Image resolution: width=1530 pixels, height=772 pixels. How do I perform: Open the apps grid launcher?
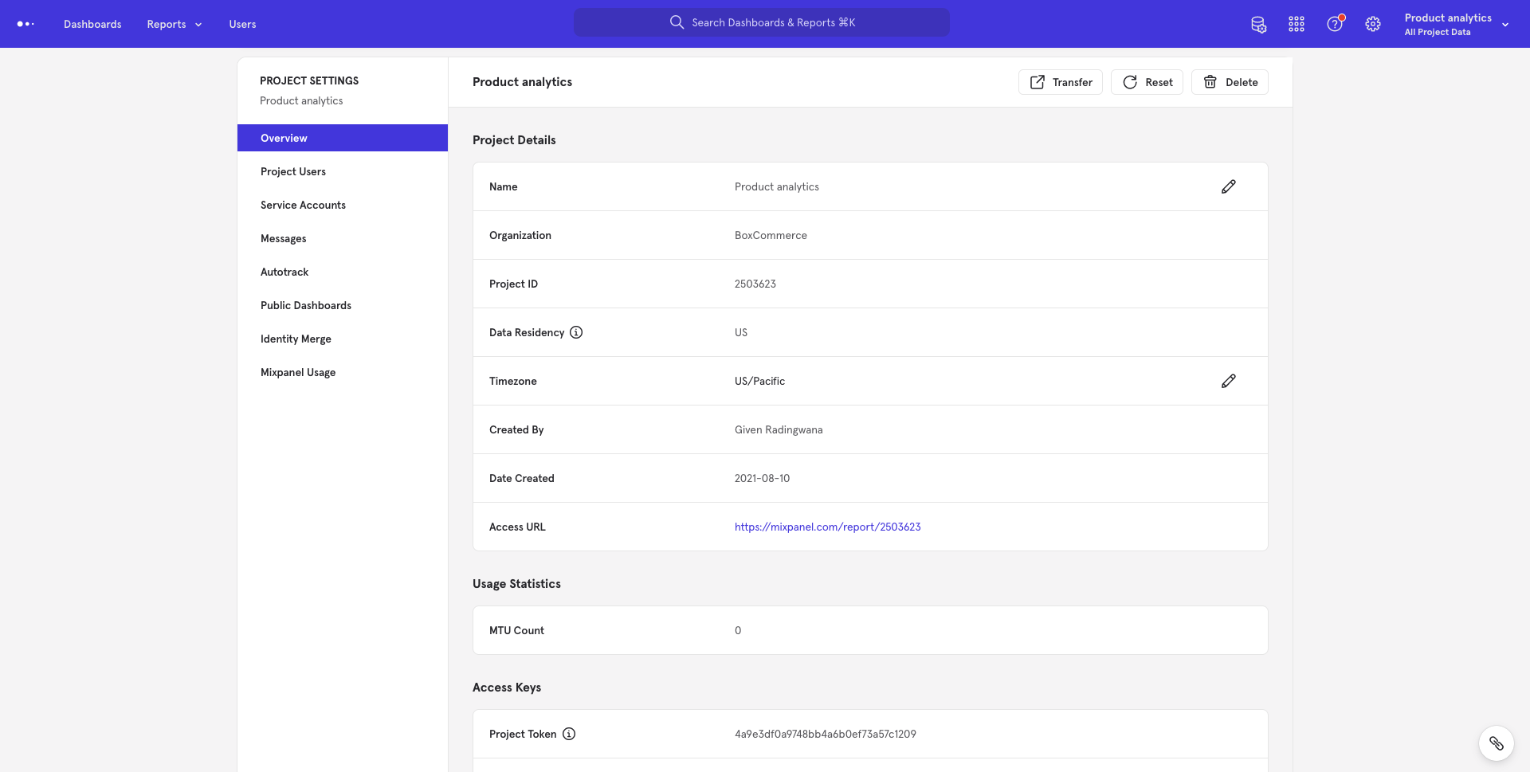point(1297,24)
